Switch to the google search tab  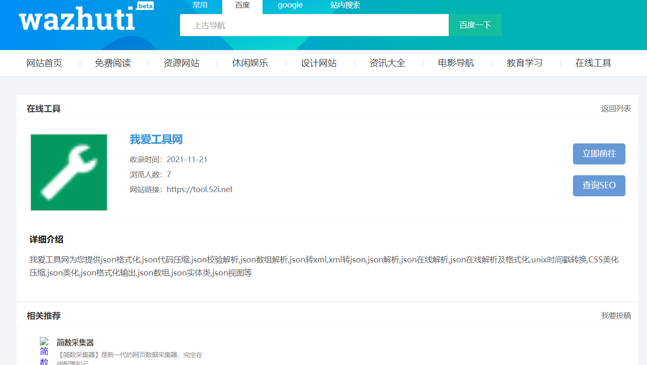tap(290, 6)
